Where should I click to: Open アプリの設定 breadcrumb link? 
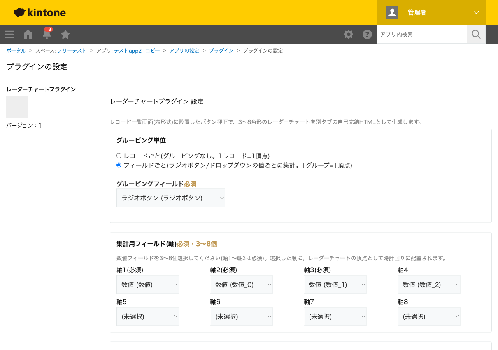[x=184, y=51]
